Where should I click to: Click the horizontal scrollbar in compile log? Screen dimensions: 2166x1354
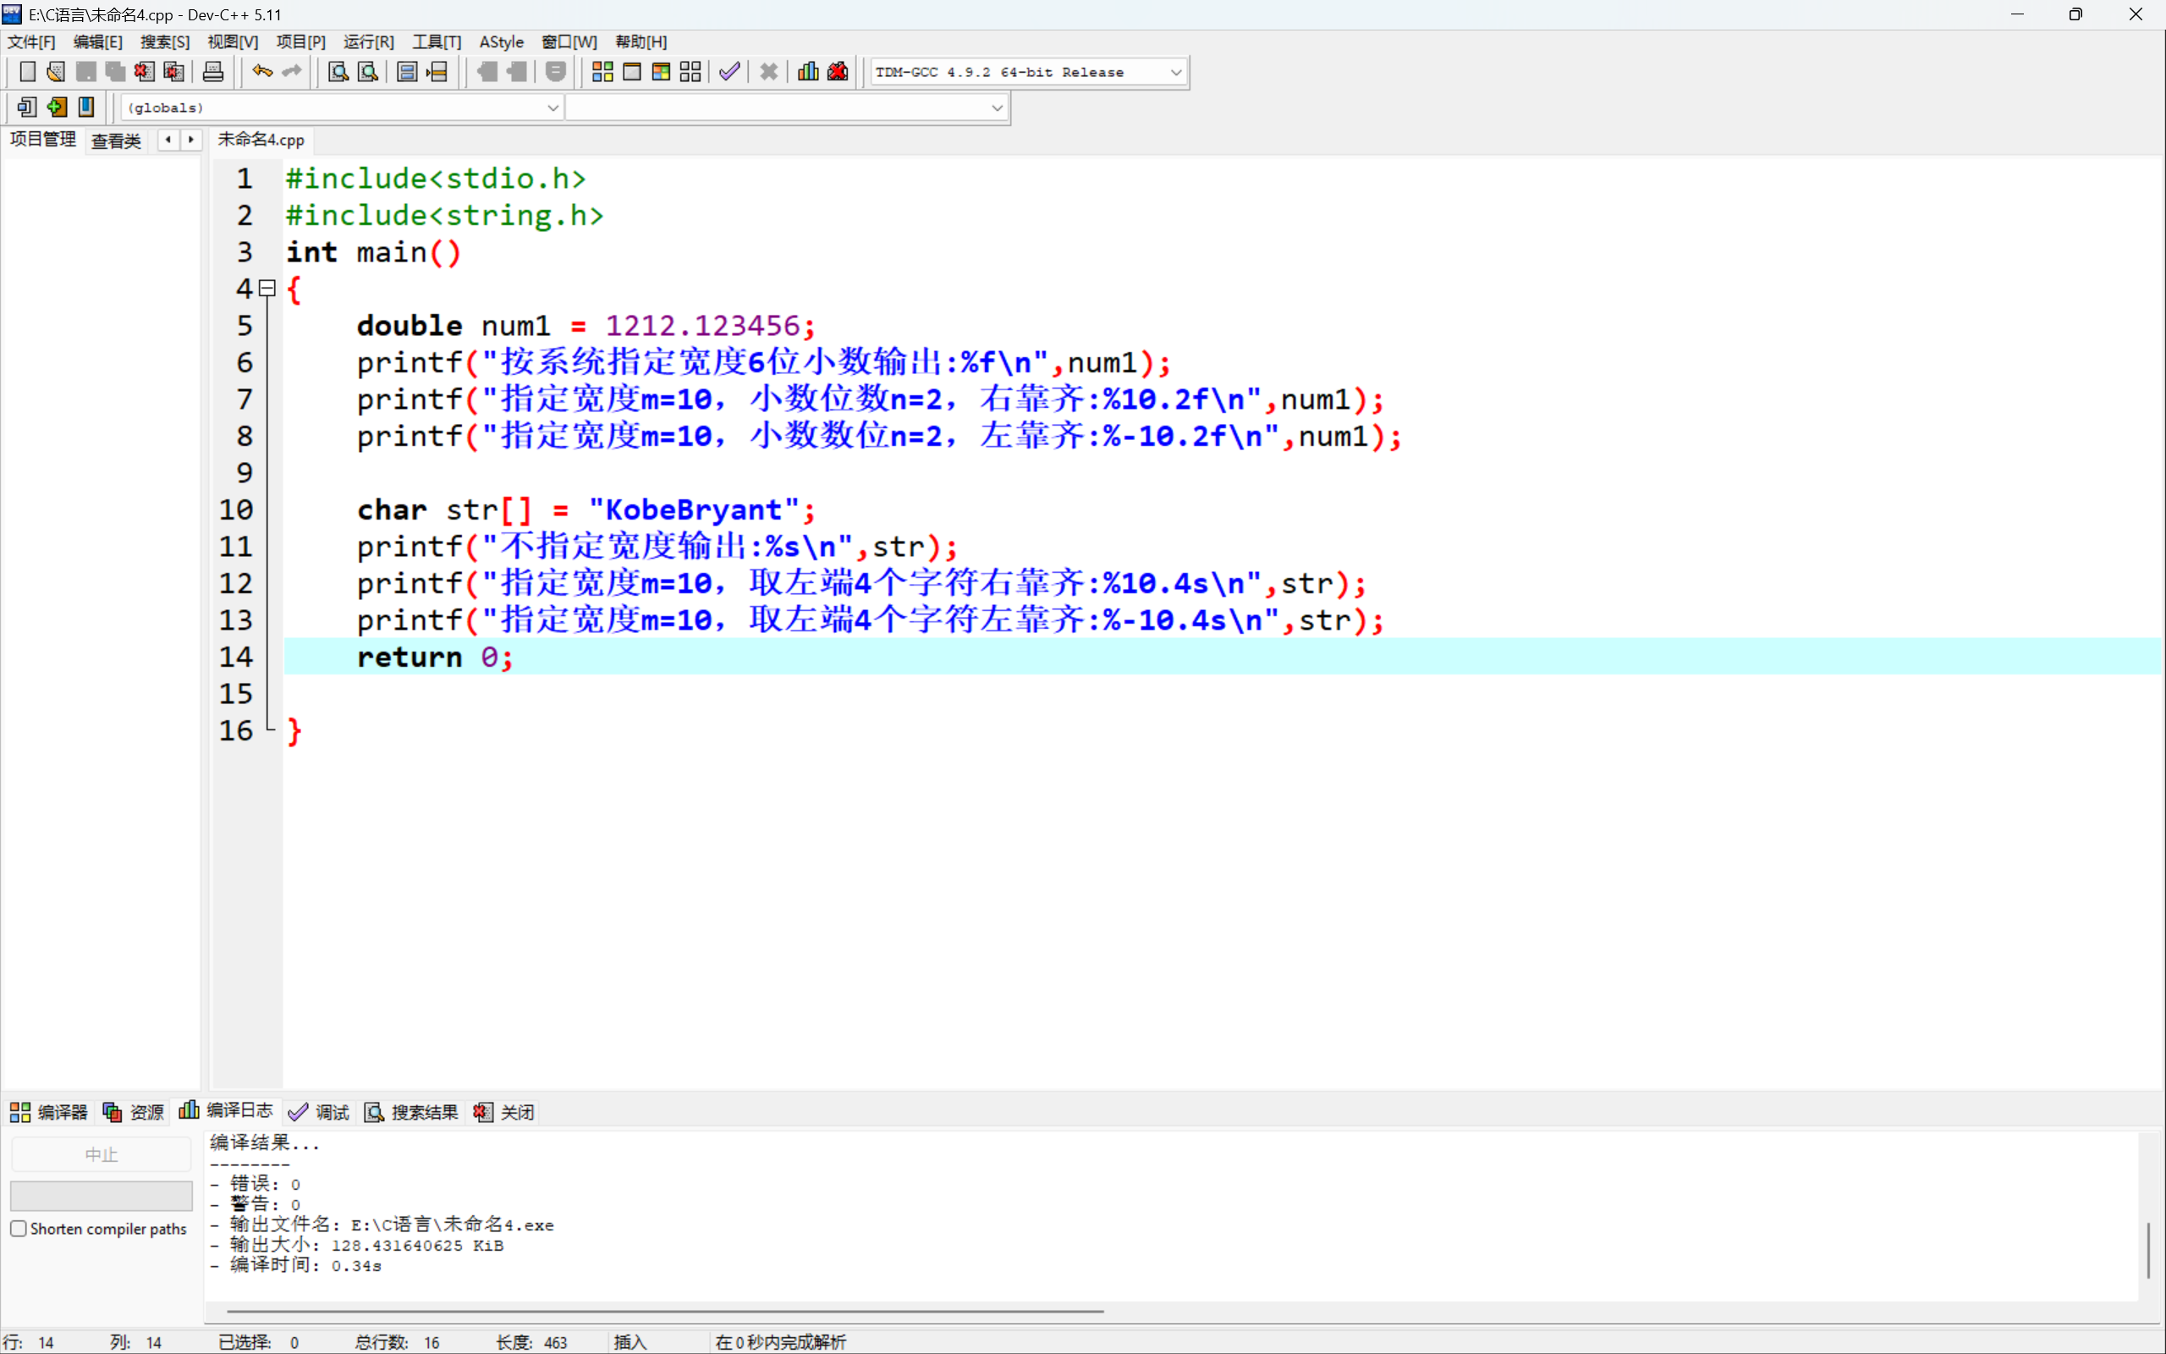[x=662, y=1311]
